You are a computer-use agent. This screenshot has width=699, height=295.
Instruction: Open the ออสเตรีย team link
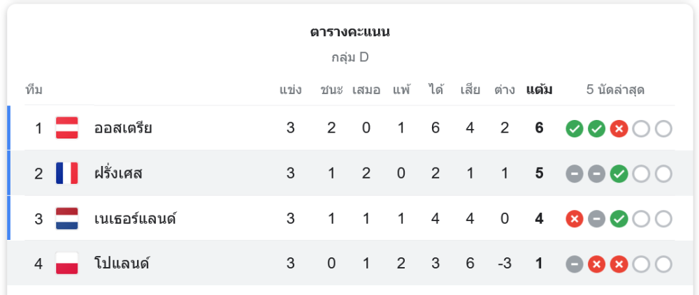pyautogui.click(x=123, y=128)
